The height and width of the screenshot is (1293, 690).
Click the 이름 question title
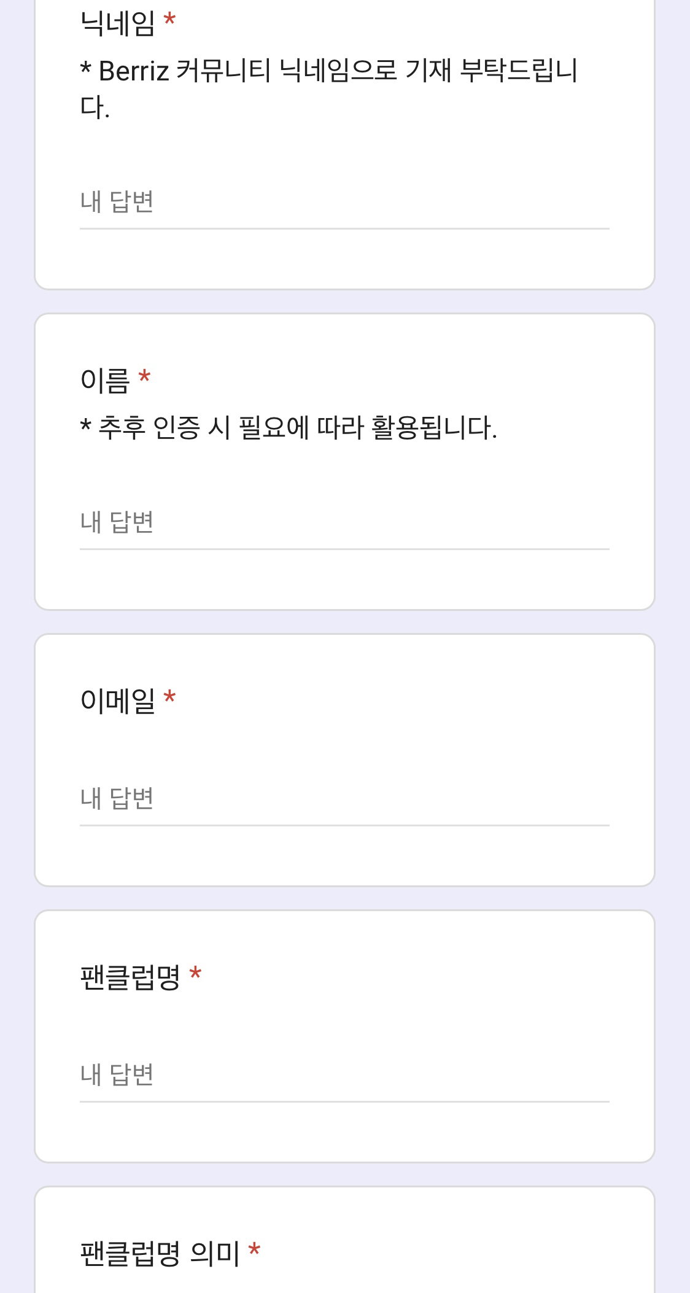(105, 381)
